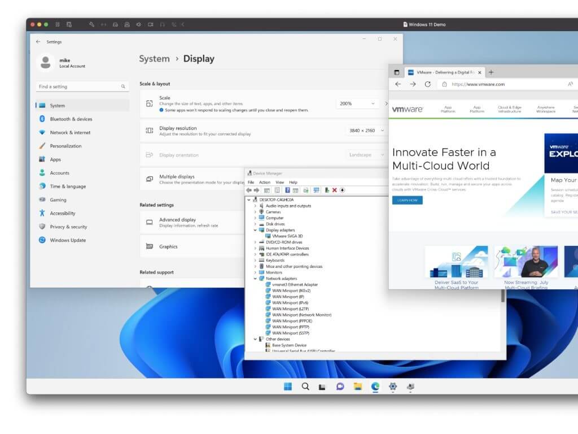
Task: Open Windows Start menu from taskbar
Action: pos(288,387)
